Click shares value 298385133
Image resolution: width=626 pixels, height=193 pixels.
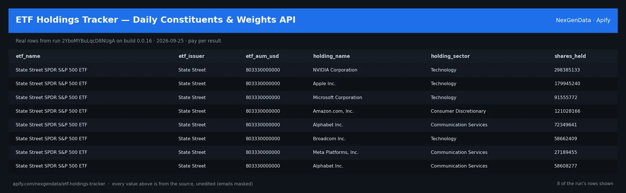pyautogui.click(x=567, y=70)
